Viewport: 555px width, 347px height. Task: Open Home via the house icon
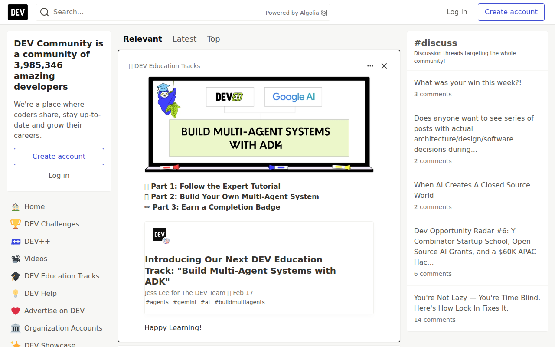pos(16,207)
